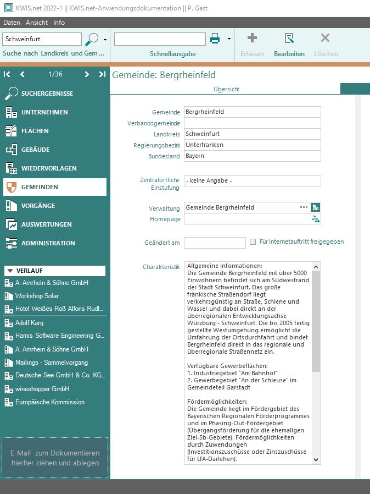Click the Erfassen plus icon
Screen dimensions: 370x494
click(x=252, y=38)
